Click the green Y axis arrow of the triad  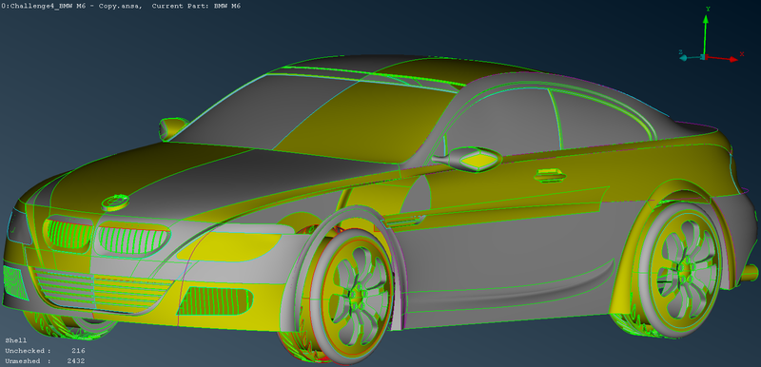point(706,35)
